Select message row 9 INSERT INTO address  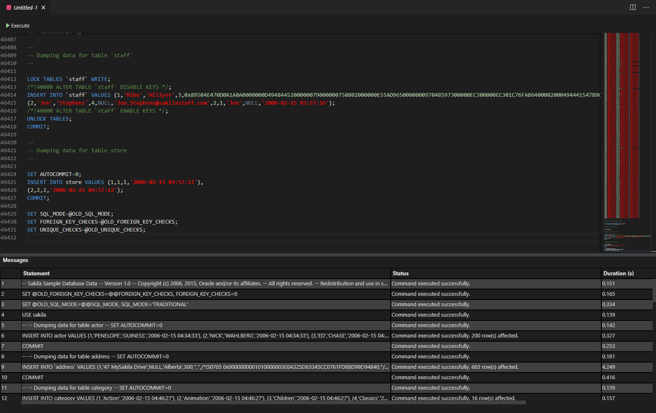204,367
